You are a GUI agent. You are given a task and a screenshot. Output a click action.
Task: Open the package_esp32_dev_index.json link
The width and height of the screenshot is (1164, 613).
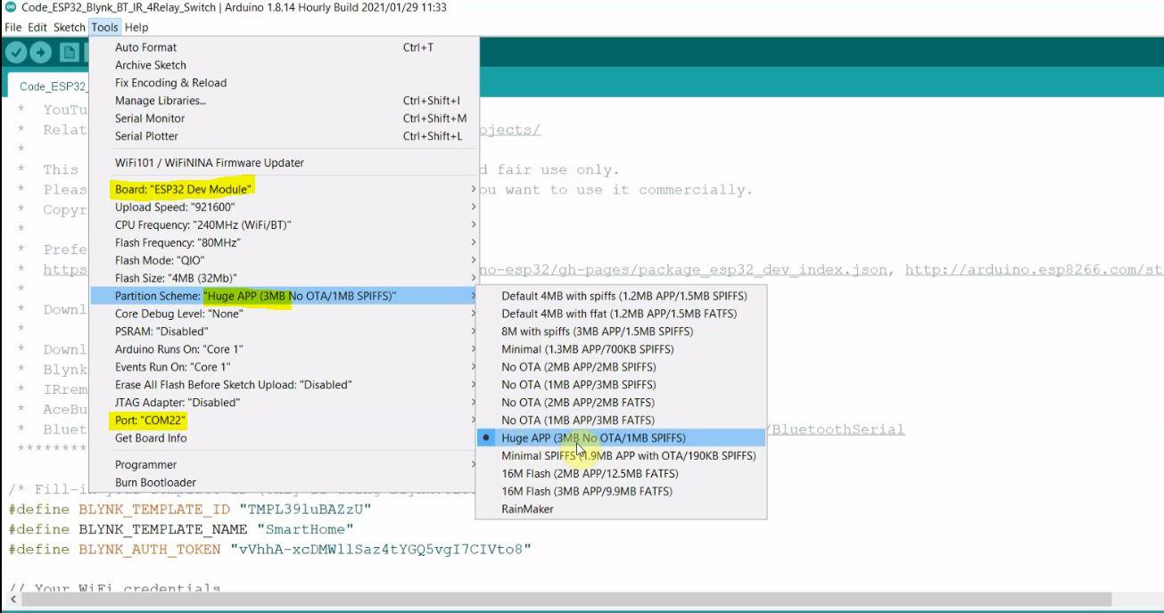coord(683,269)
